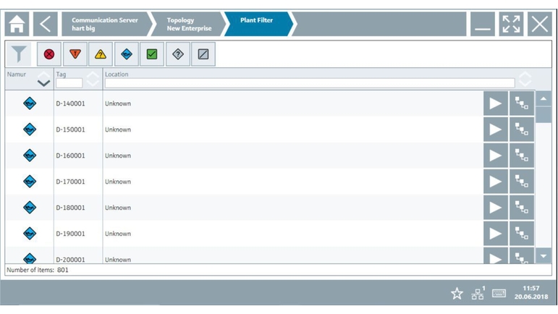Show D-150001 in topology tree icon
Viewport: 558px width, 314px height.
[x=522, y=130]
